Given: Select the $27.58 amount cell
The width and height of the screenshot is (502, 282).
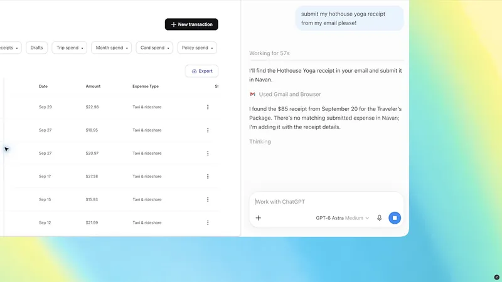Looking at the screenshot, I should (x=92, y=177).
